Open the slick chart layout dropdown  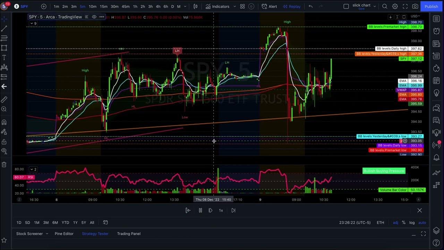375,6
